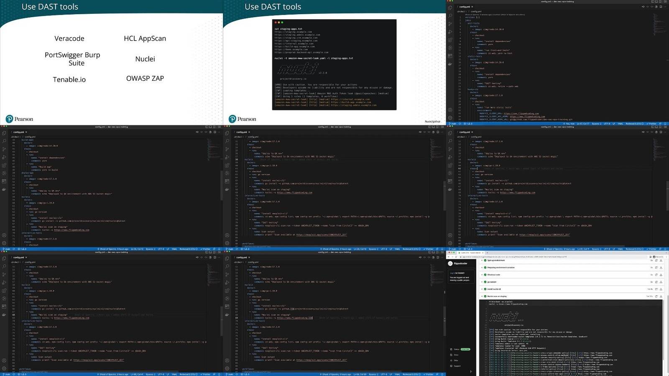
Task: Collapse the CircleCI sidebar with arrow icon
Action: pos(471,371)
